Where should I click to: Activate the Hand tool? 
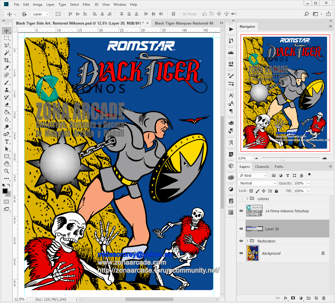click(7, 164)
